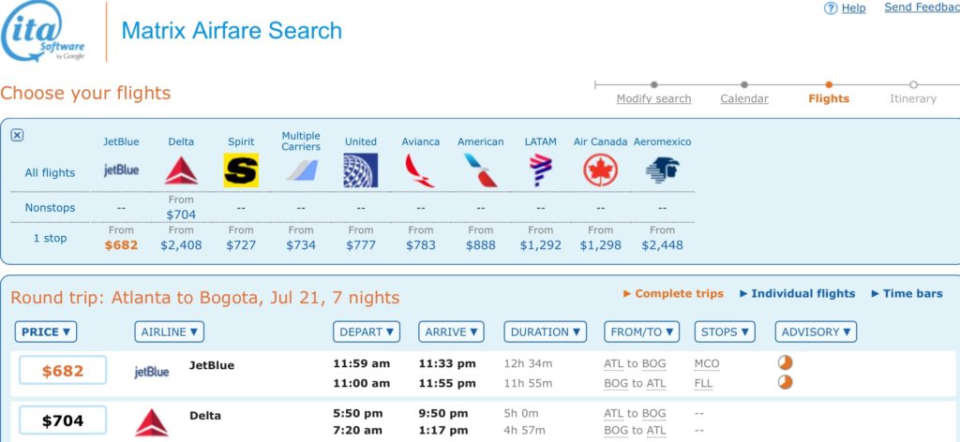960x442 pixels.
Task: Select the JetBlue airline logo in matrix
Action: click(x=121, y=170)
